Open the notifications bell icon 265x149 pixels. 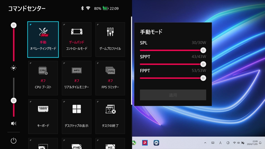260,143
